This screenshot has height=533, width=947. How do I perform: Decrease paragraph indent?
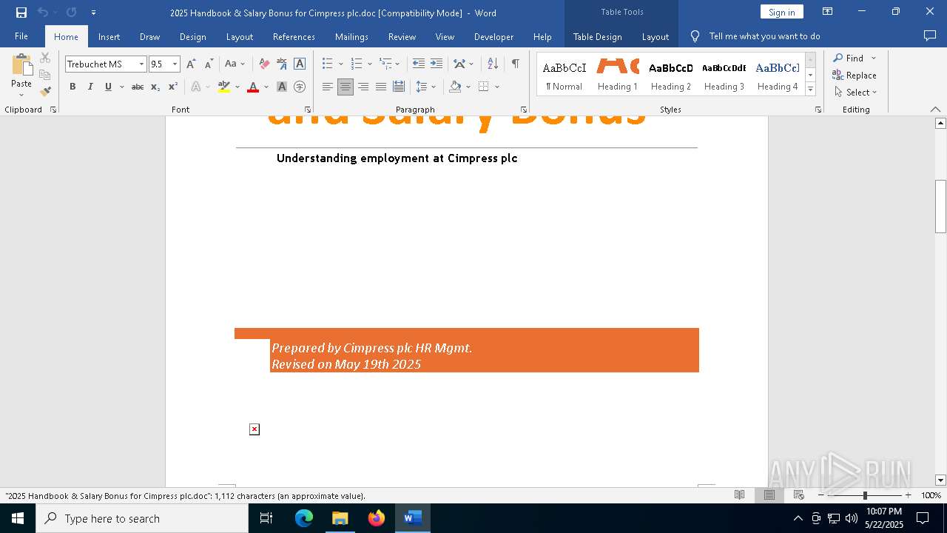click(x=419, y=64)
